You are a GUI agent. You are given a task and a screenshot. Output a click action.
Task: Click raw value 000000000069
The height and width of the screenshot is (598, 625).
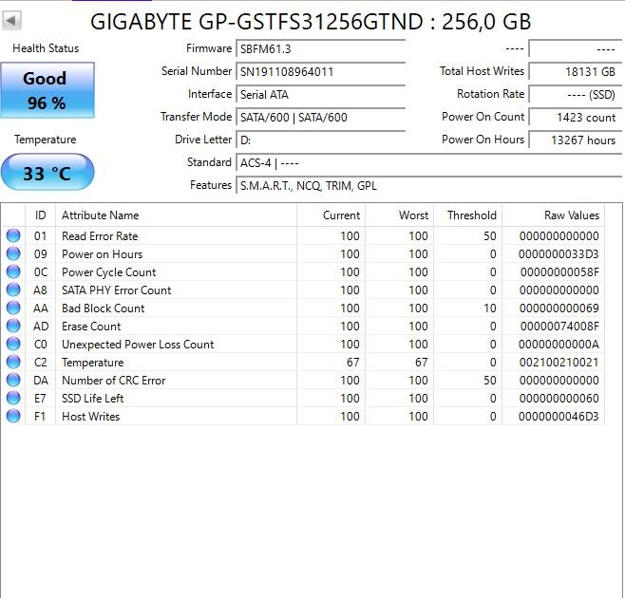(559, 308)
